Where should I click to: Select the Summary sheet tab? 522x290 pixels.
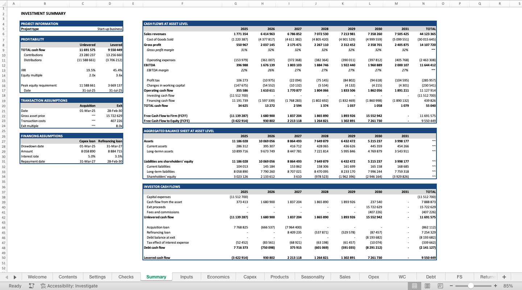click(x=156, y=277)
